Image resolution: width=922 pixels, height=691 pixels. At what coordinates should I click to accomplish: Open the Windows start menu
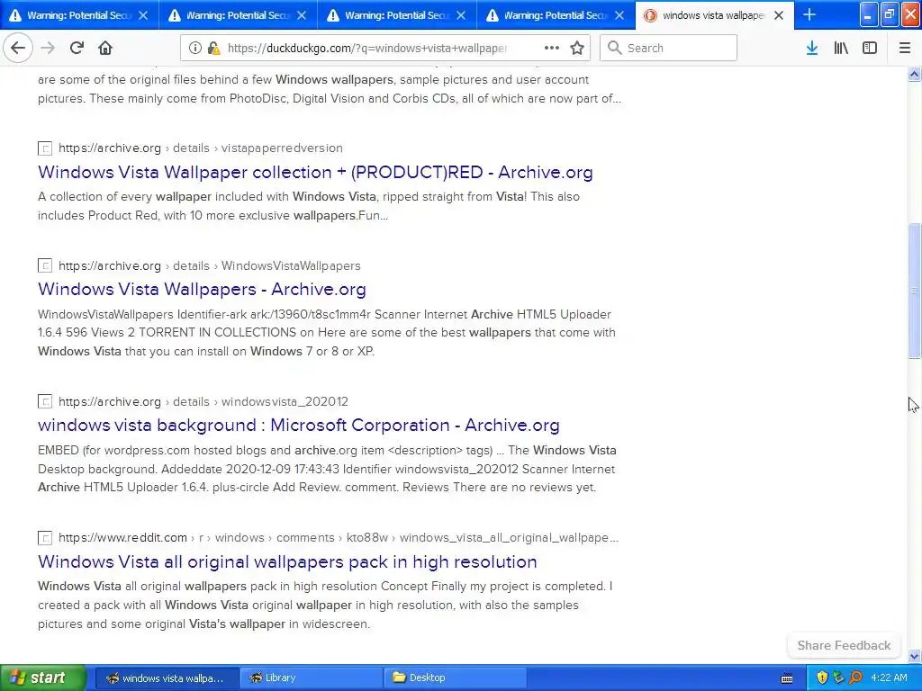[x=42, y=678]
